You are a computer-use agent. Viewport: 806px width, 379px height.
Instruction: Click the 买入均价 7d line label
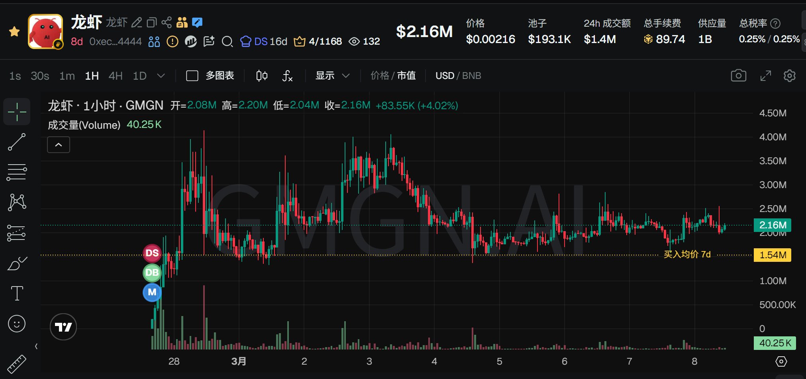[x=687, y=254]
